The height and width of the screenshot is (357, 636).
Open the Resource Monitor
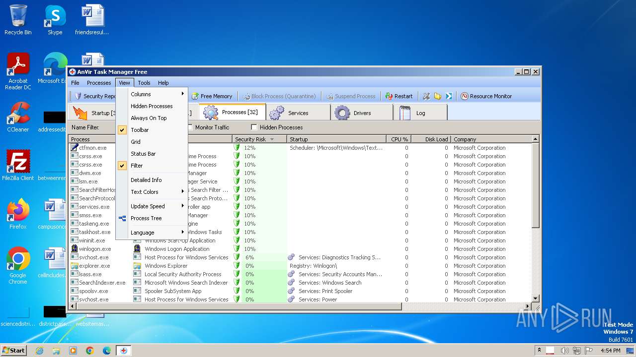tap(486, 96)
